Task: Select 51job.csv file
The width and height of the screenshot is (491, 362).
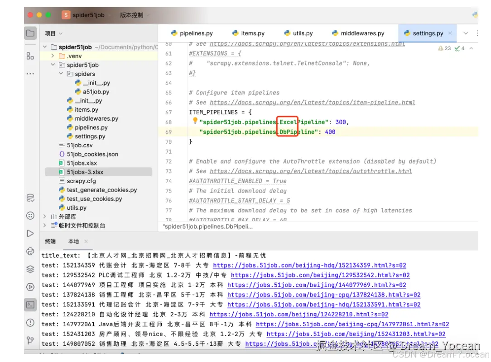Action: (76, 145)
